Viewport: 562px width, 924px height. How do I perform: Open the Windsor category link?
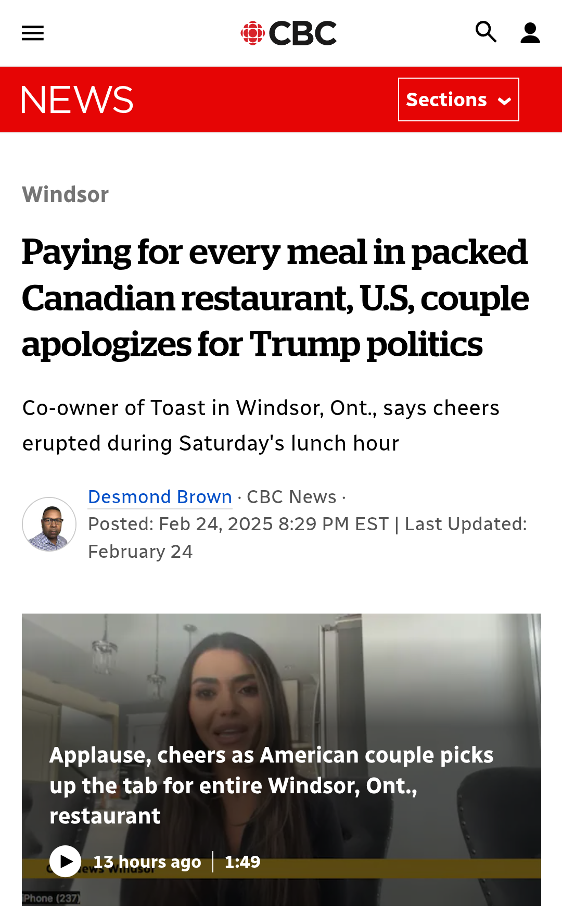point(66,195)
